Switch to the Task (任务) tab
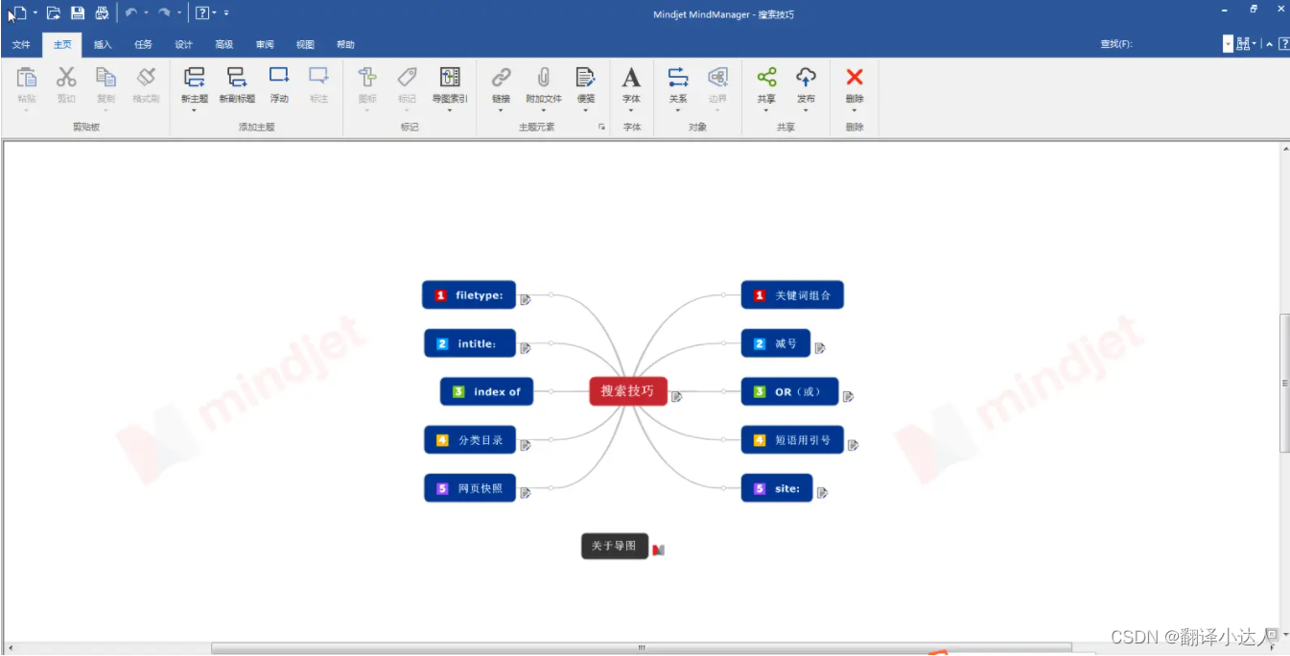Screen dimensions: 1290x656 143,45
